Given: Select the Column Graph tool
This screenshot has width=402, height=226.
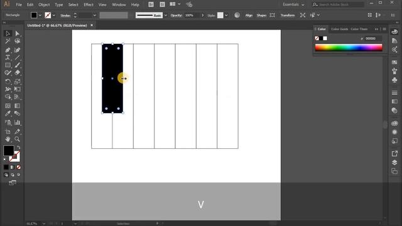Looking at the screenshot, I should point(17,122).
